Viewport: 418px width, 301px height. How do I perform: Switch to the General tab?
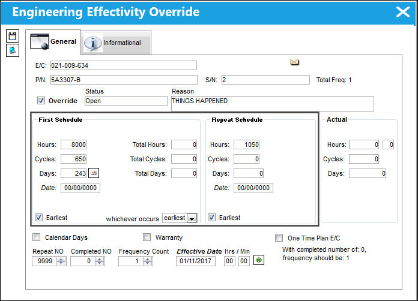[53, 42]
